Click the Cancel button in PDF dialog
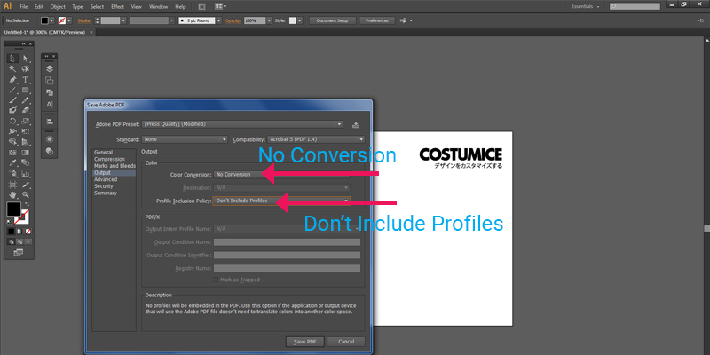Screen dimensions: 710x355 (346, 342)
